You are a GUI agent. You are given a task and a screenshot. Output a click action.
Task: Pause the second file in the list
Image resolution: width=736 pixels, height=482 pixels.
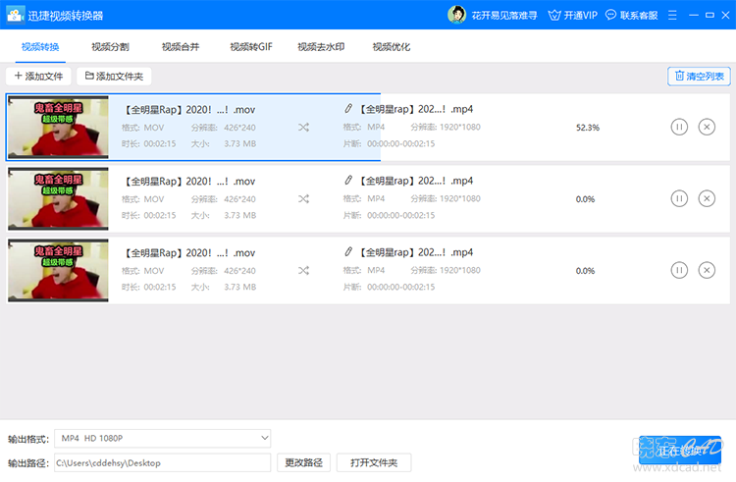point(679,198)
